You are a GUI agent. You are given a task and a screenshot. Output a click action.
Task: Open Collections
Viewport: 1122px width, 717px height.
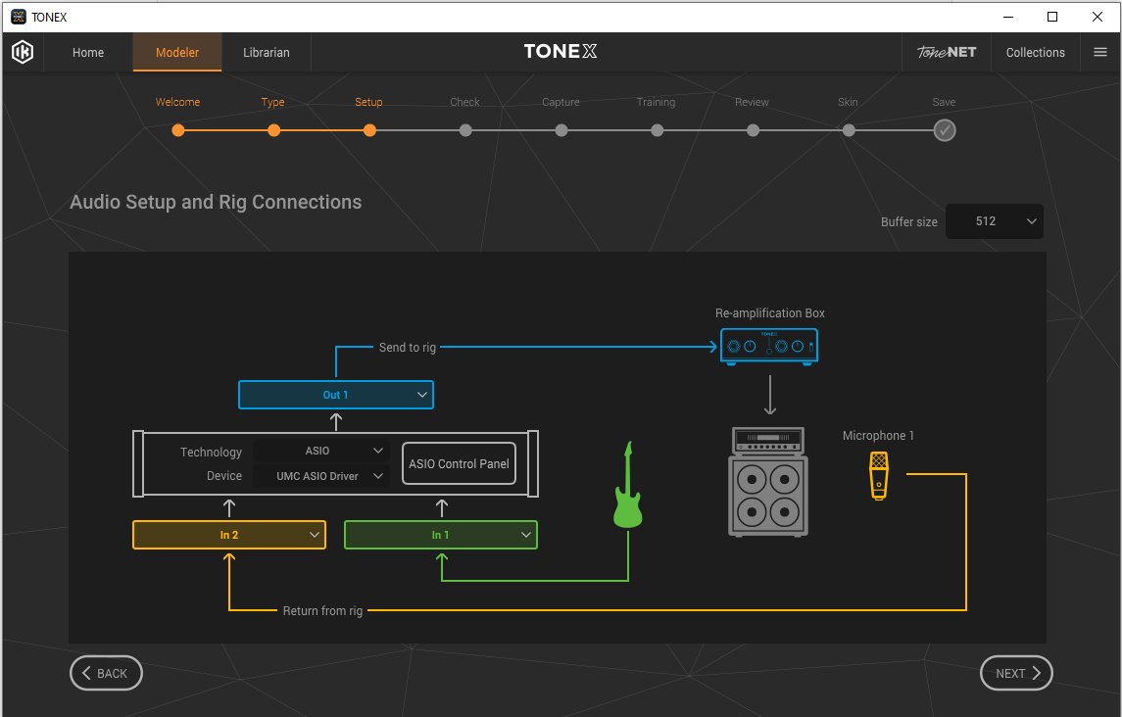coord(1036,52)
